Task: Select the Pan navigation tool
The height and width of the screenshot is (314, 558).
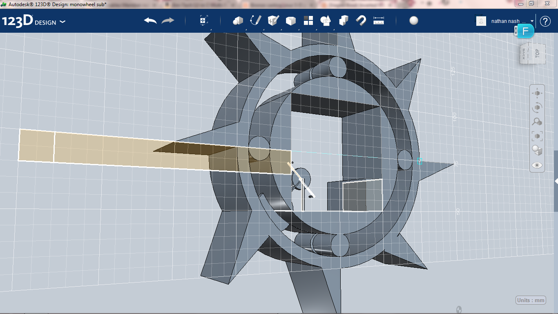Action: pyautogui.click(x=537, y=93)
